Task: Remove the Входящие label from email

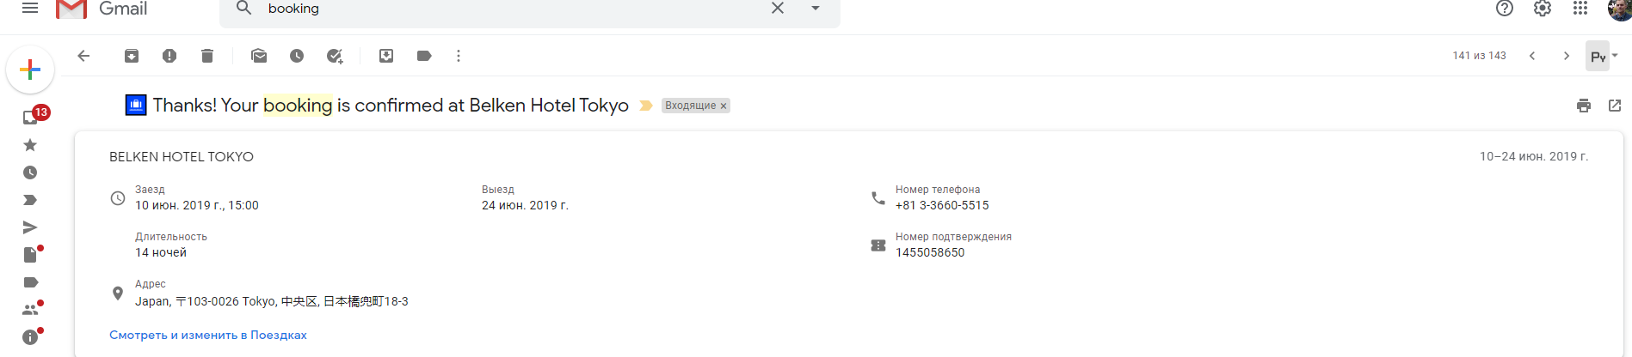Action: point(724,106)
